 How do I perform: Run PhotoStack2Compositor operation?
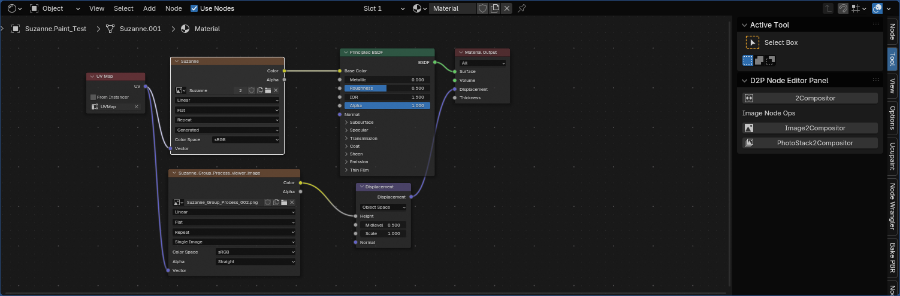click(x=810, y=143)
